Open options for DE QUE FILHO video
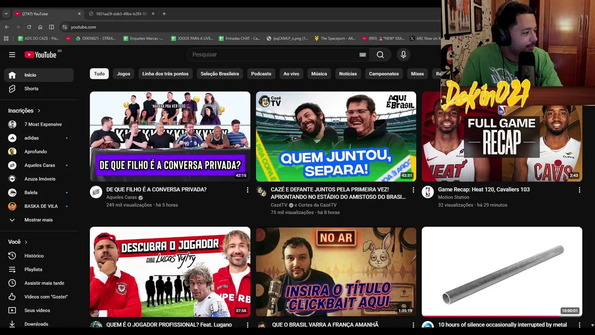The width and height of the screenshot is (595, 335). (x=247, y=190)
